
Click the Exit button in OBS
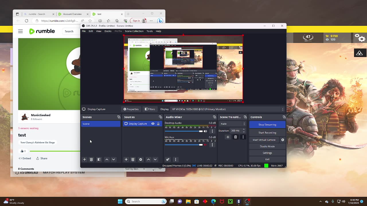pos(267,159)
